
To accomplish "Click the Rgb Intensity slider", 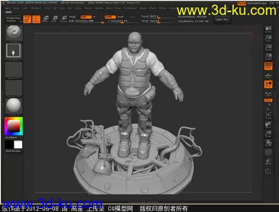I will click(86, 21).
